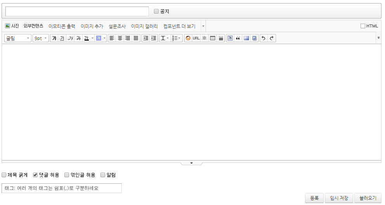
Task: Center-align the text
Action: 120,38
